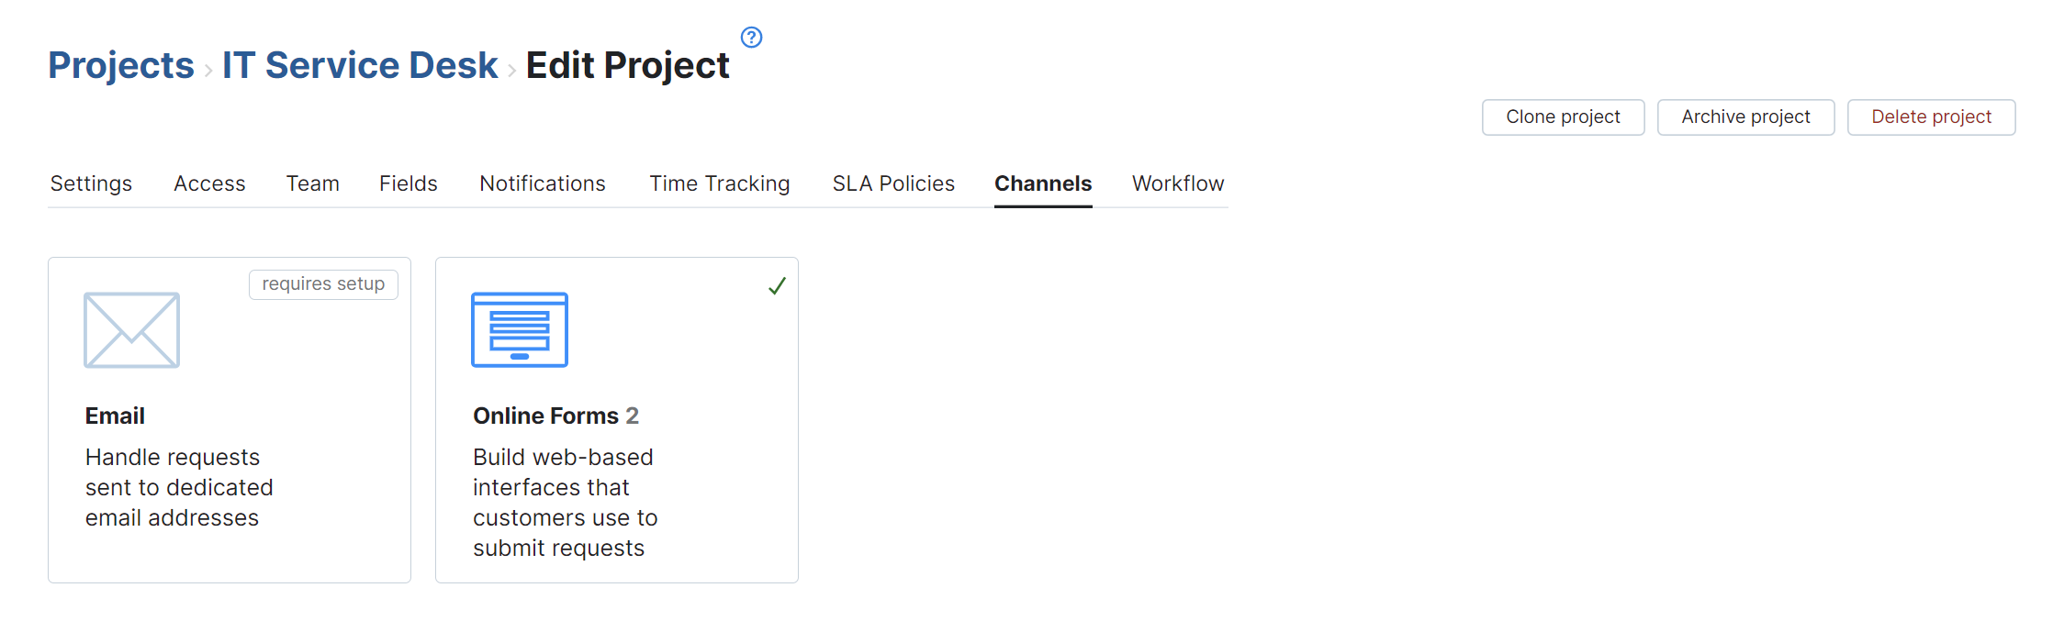Click the Delete project button
The image size is (2064, 632).
[x=1931, y=117]
